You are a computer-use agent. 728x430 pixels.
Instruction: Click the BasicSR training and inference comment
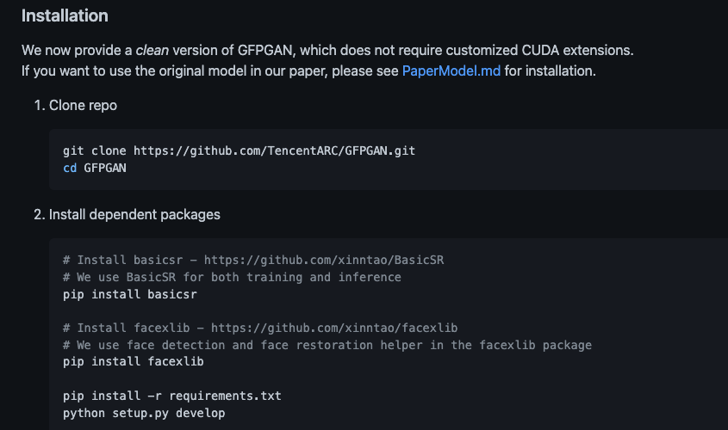pyautogui.click(x=232, y=277)
